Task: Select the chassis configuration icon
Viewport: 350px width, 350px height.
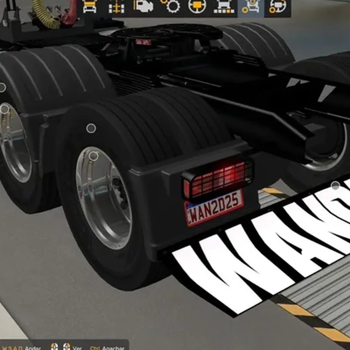Action: [x=117, y=7]
